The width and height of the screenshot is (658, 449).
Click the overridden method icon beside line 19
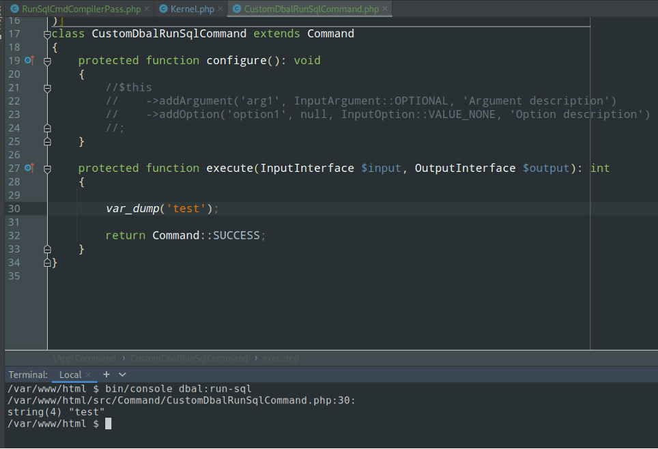(x=29, y=61)
